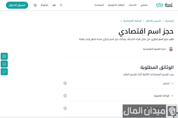The height and width of the screenshot is (118, 178).
Task: Go to الرئيسية breadcrumb link
Action: (169, 21)
